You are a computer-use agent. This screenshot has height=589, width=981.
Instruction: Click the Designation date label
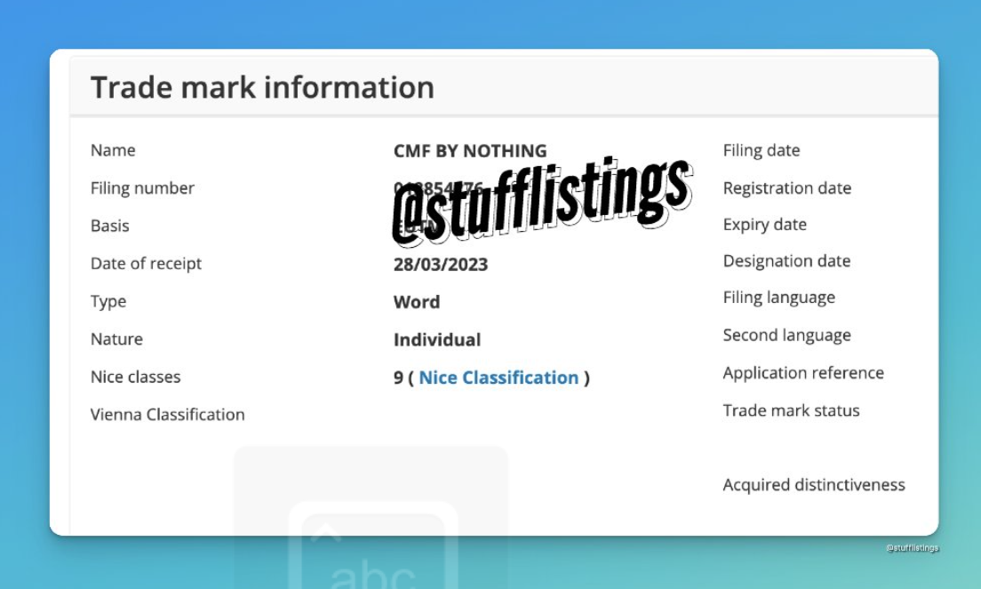[x=786, y=261]
